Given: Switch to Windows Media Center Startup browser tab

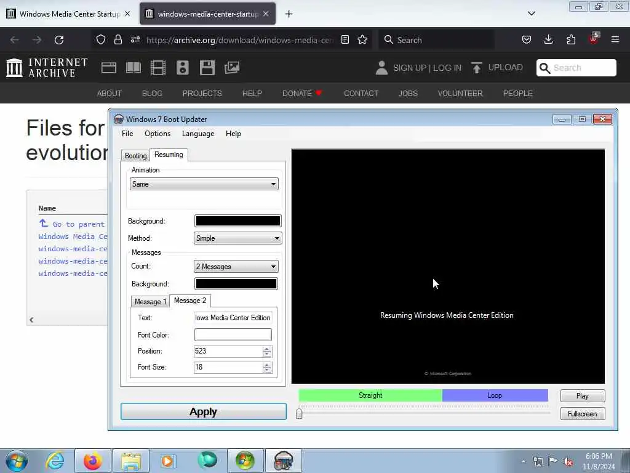Looking at the screenshot, I should pyautogui.click(x=69, y=14).
